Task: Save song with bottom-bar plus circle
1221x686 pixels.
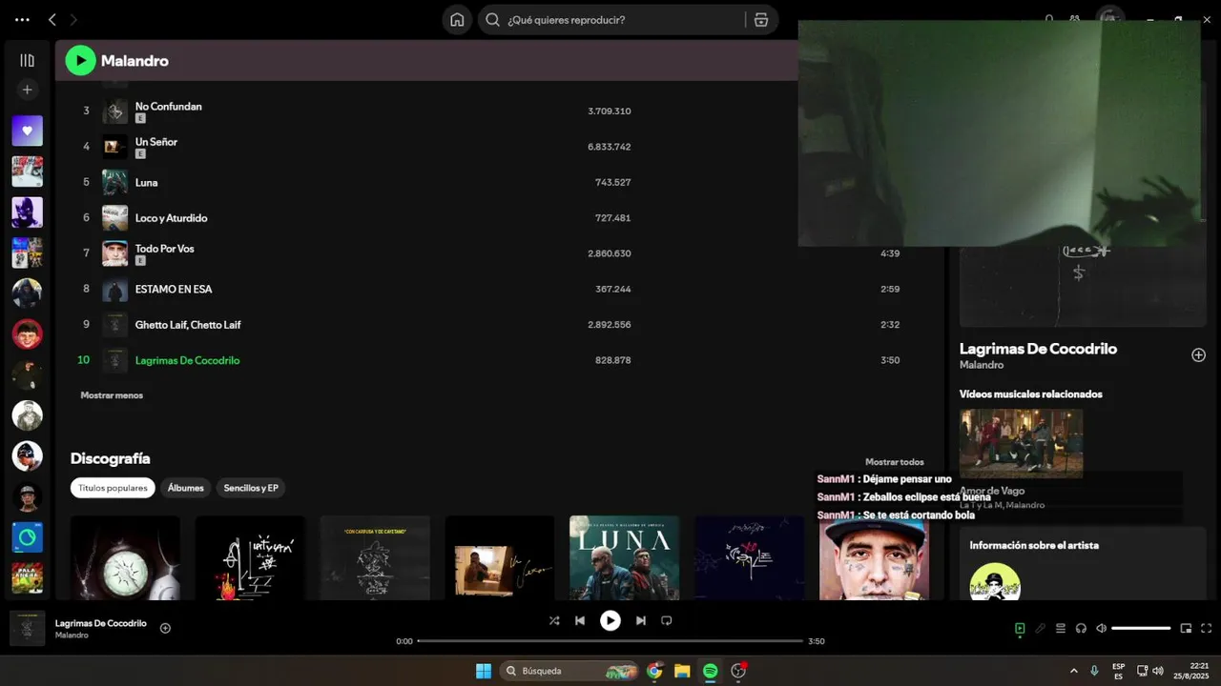Action: [165, 628]
